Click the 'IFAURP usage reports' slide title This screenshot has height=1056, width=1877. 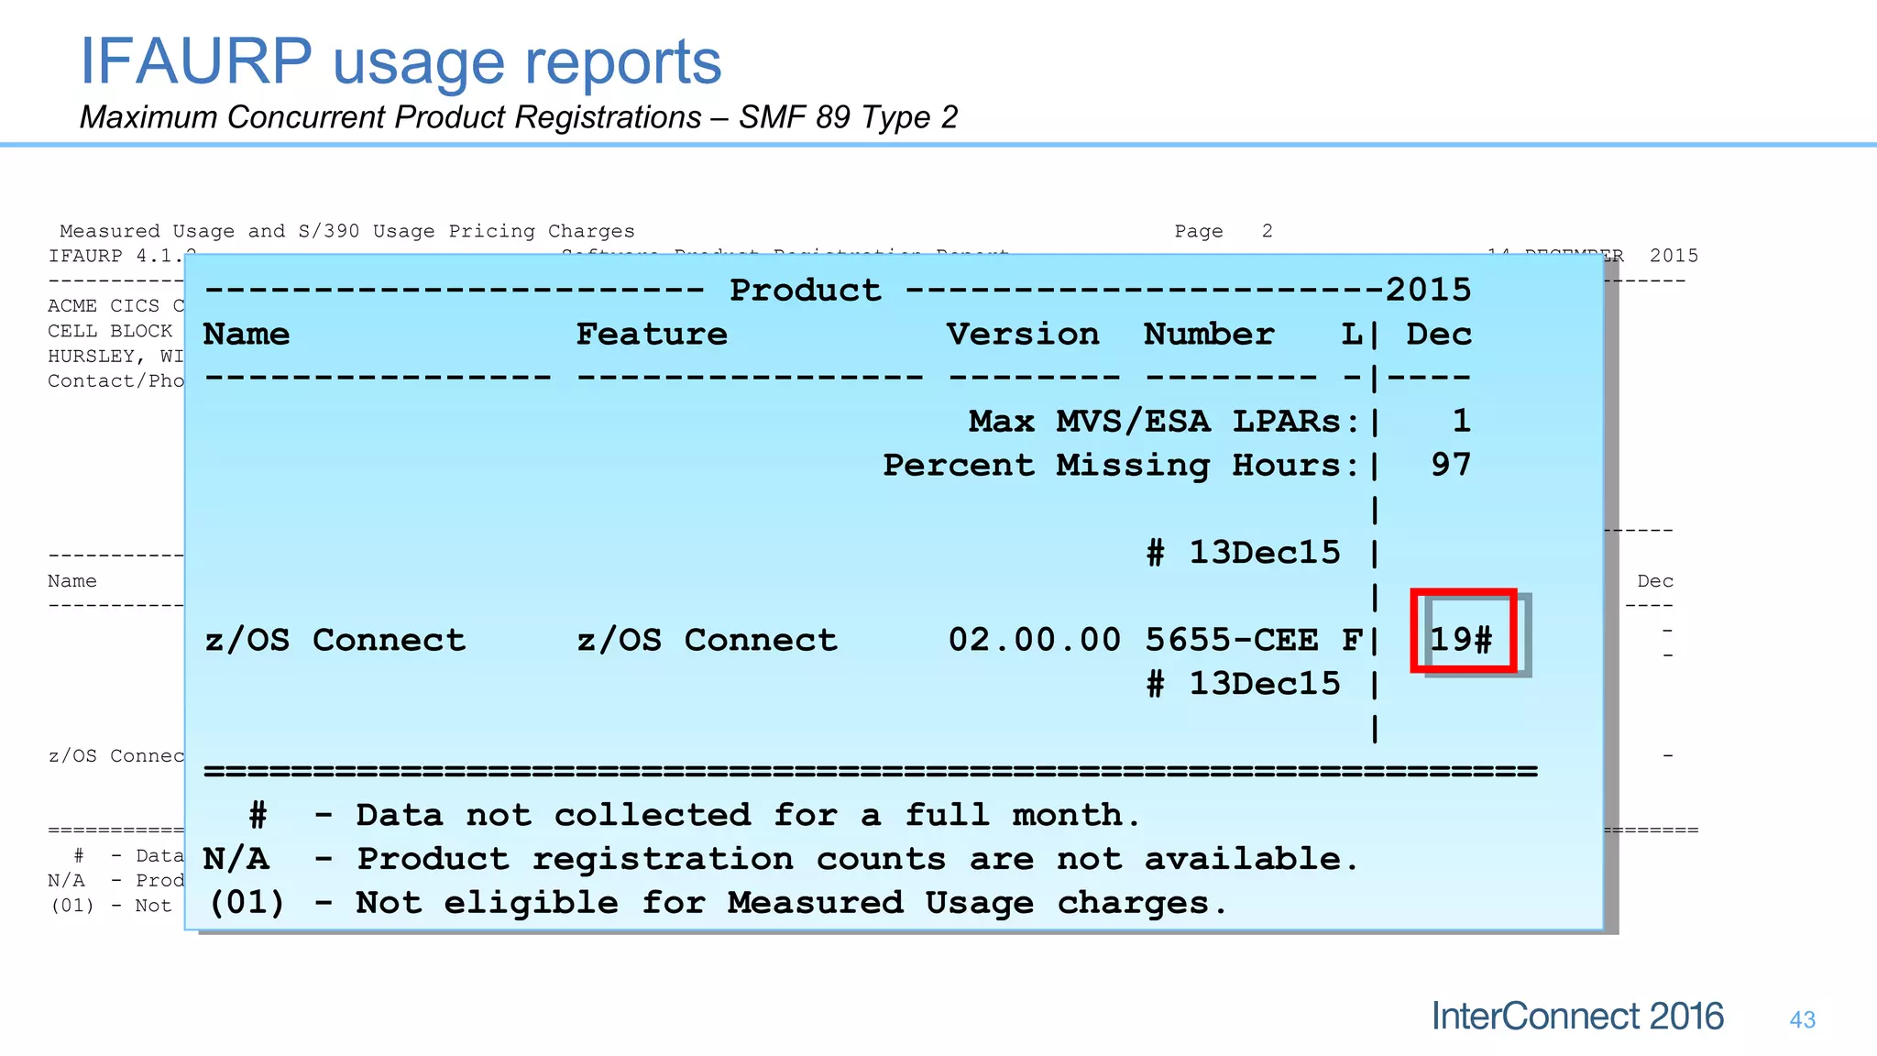coord(401,62)
